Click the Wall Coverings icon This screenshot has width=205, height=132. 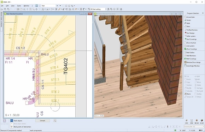point(186,59)
